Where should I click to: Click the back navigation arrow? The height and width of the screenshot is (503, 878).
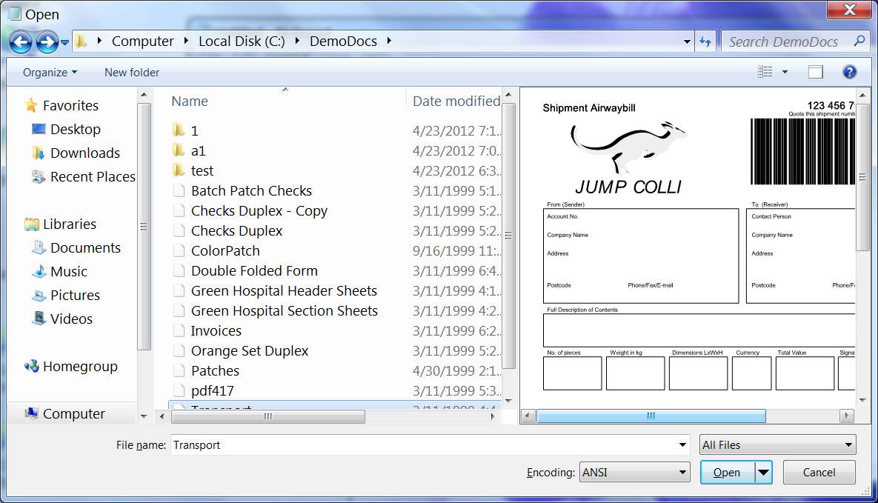22,41
